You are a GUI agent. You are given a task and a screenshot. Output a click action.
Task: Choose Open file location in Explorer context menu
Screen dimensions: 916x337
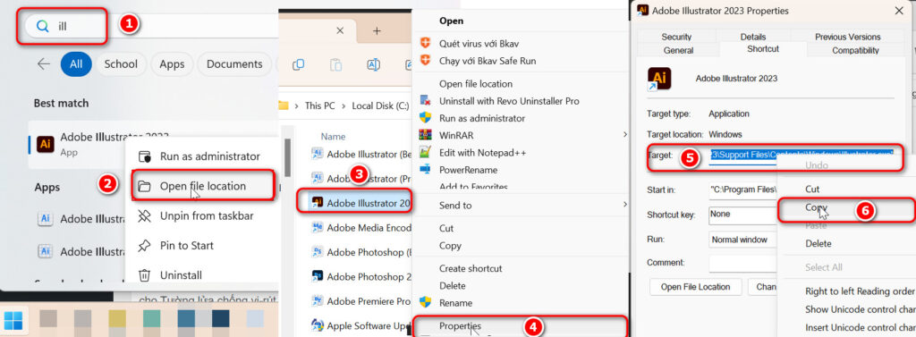(x=476, y=83)
